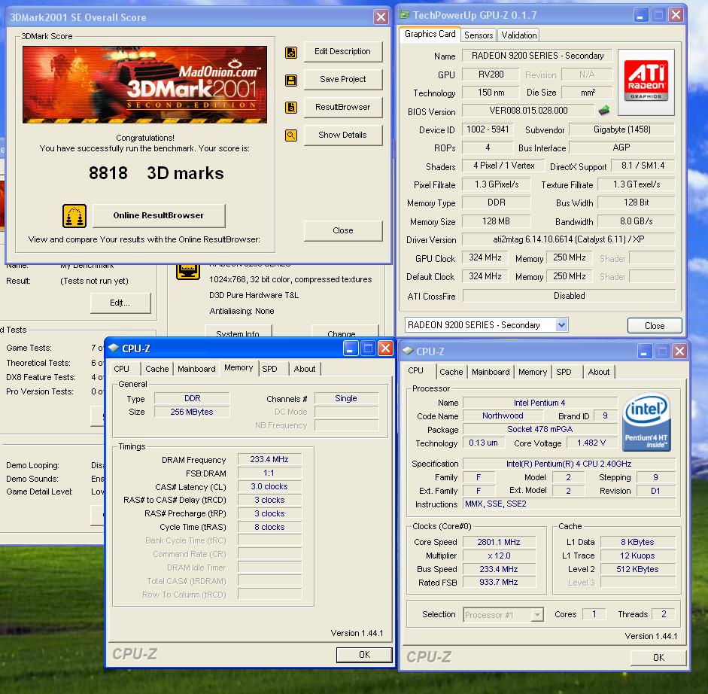This screenshot has width=708, height=694.
Task: Click the Close button in GPU-Z
Action: coord(655,325)
